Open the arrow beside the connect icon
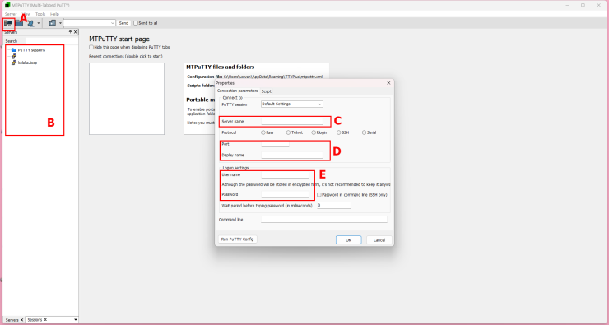 coord(38,23)
